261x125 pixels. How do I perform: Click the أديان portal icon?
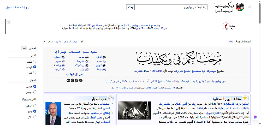pos(104,57)
